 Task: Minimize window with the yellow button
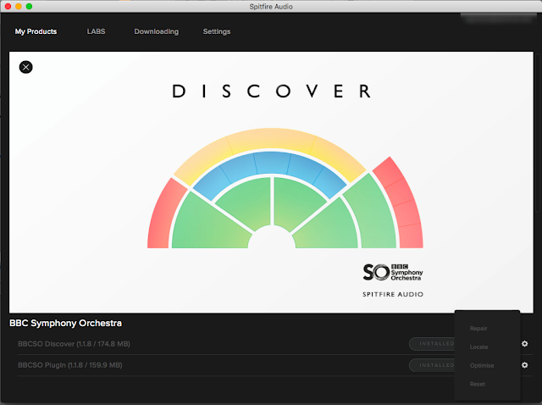pos(19,6)
